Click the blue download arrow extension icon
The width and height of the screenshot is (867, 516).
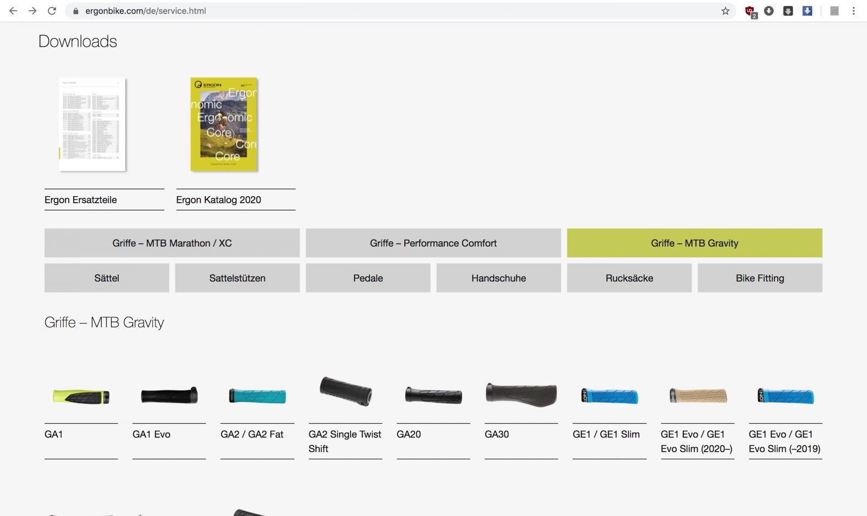point(807,11)
